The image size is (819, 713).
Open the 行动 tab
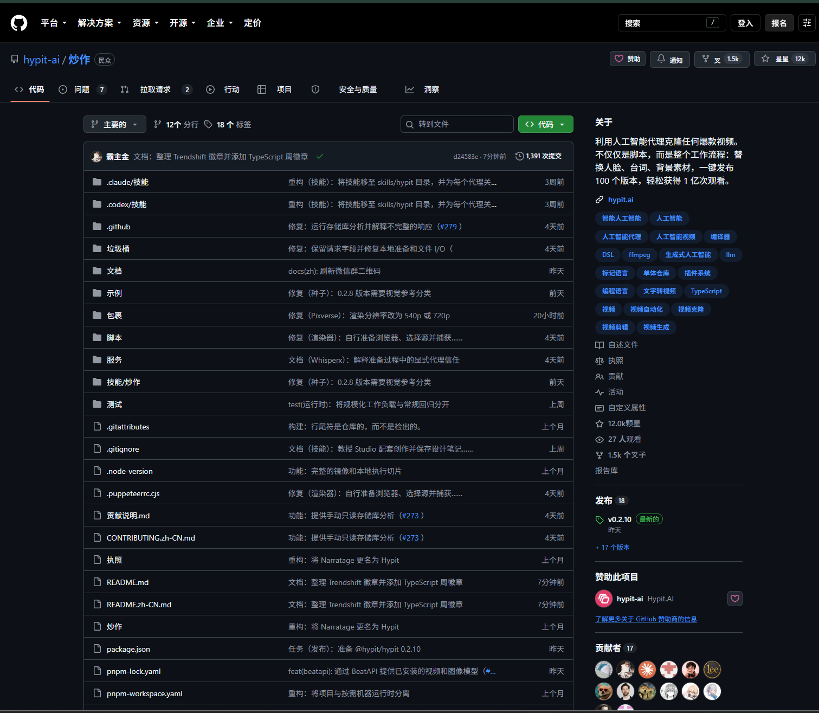(223, 89)
